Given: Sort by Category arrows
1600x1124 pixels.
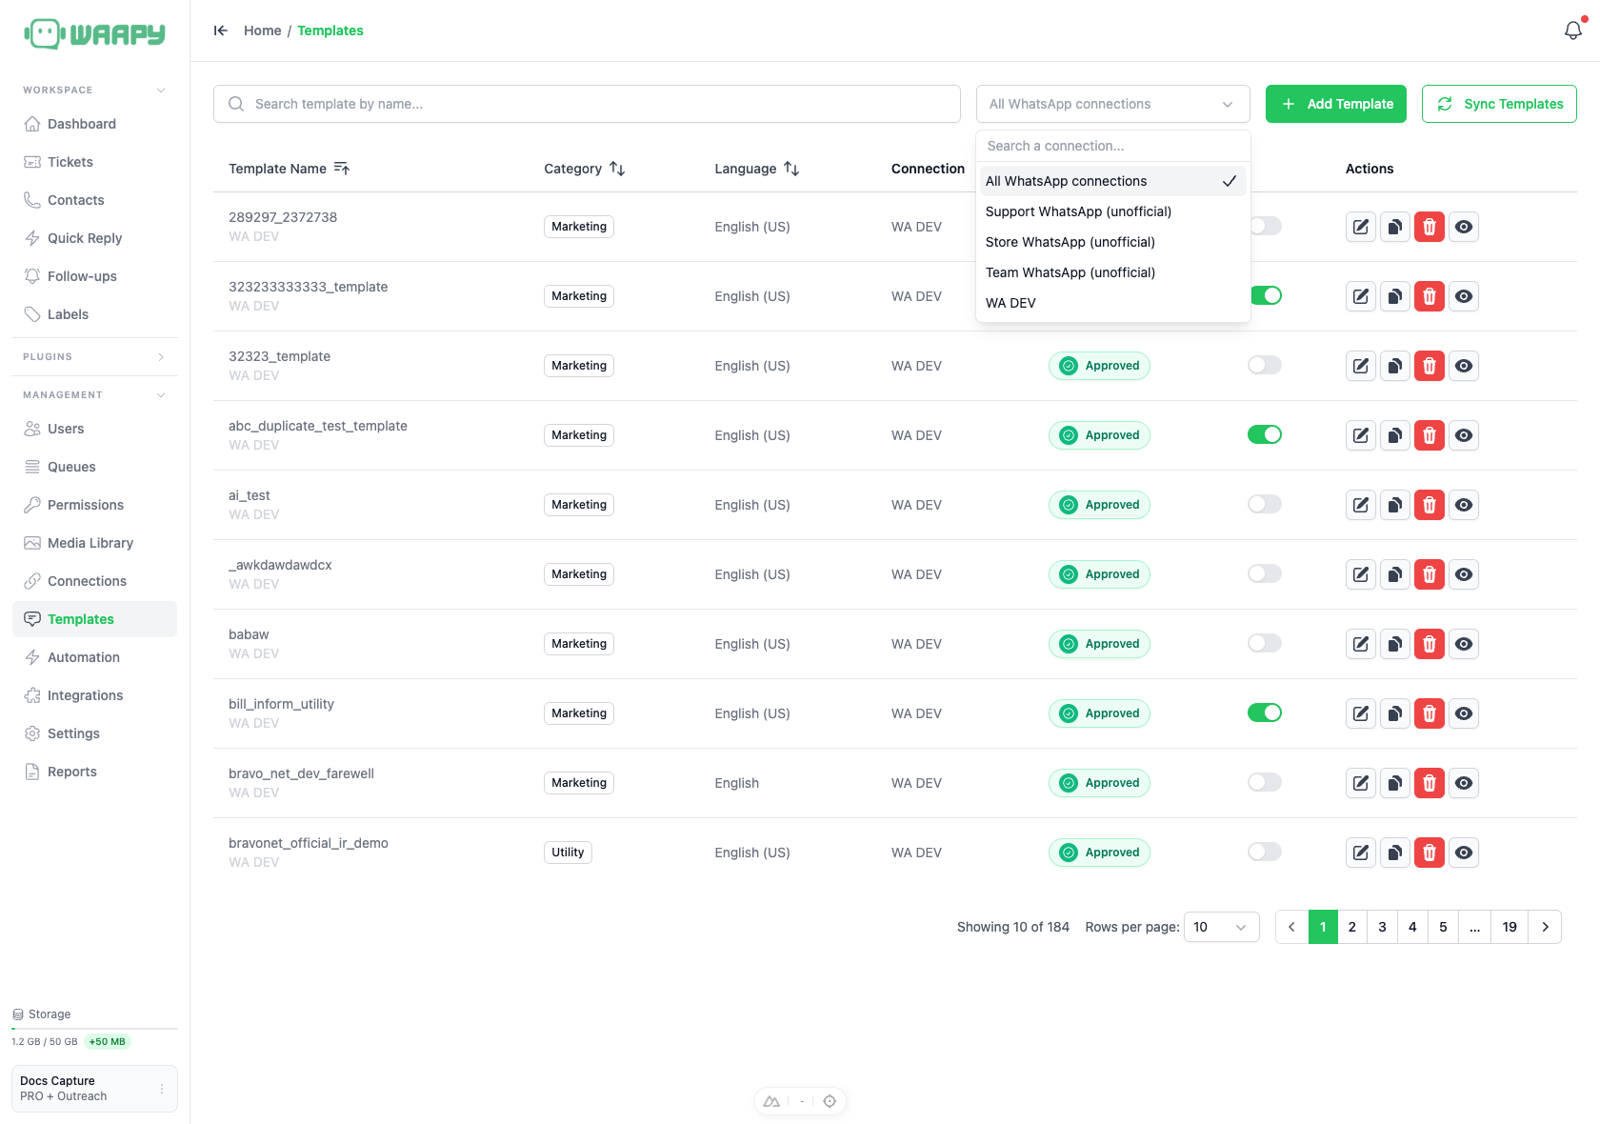Looking at the screenshot, I should pos(617,169).
